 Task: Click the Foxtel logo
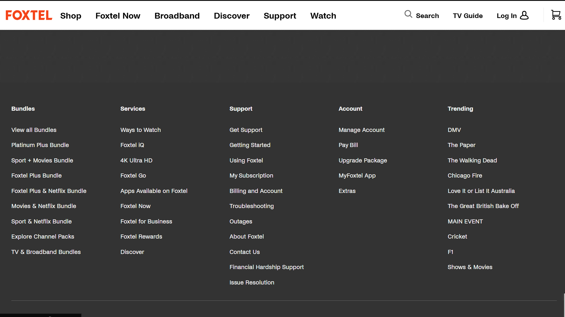(x=29, y=15)
